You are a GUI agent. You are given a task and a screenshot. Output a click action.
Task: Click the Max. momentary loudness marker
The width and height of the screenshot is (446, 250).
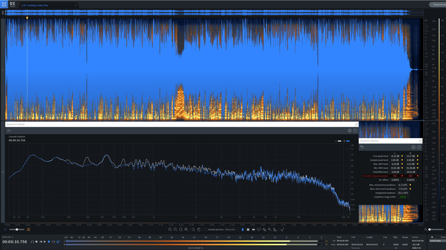(x=410, y=185)
